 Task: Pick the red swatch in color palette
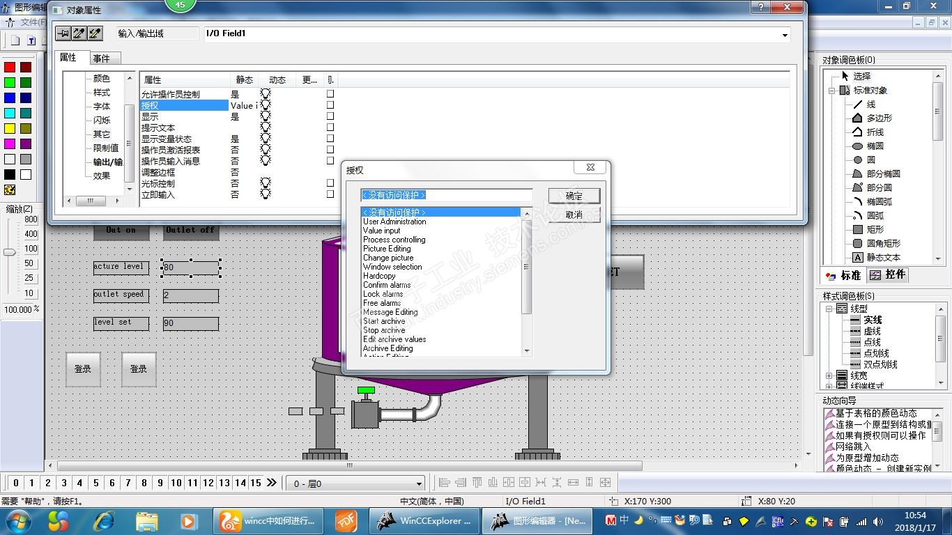pos(10,68)
